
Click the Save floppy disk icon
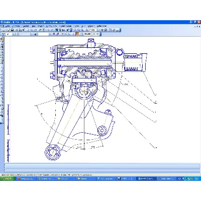click(x=12, y=30)
